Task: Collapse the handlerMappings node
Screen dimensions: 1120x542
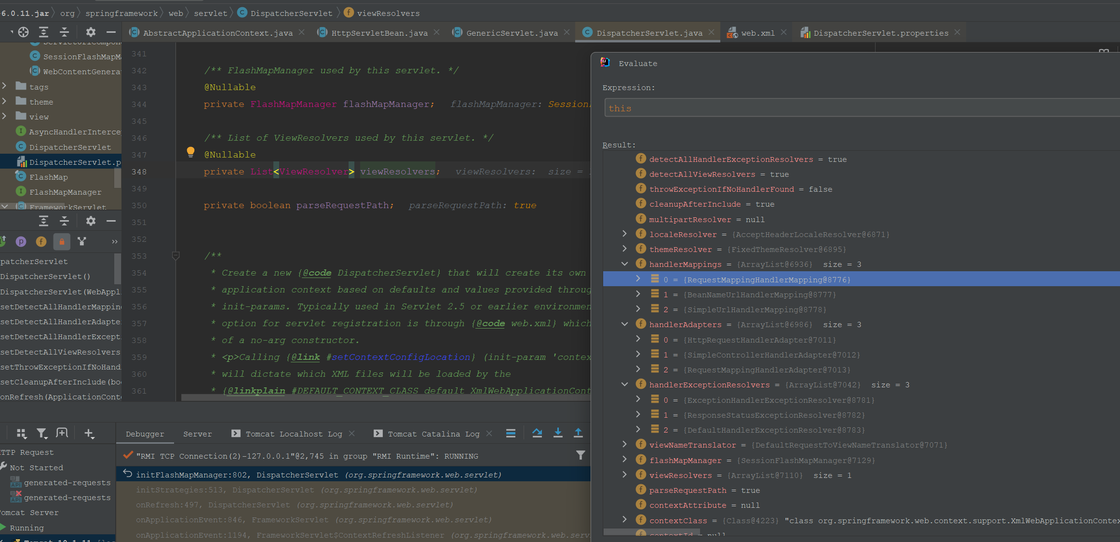Action: pos(625,264)
